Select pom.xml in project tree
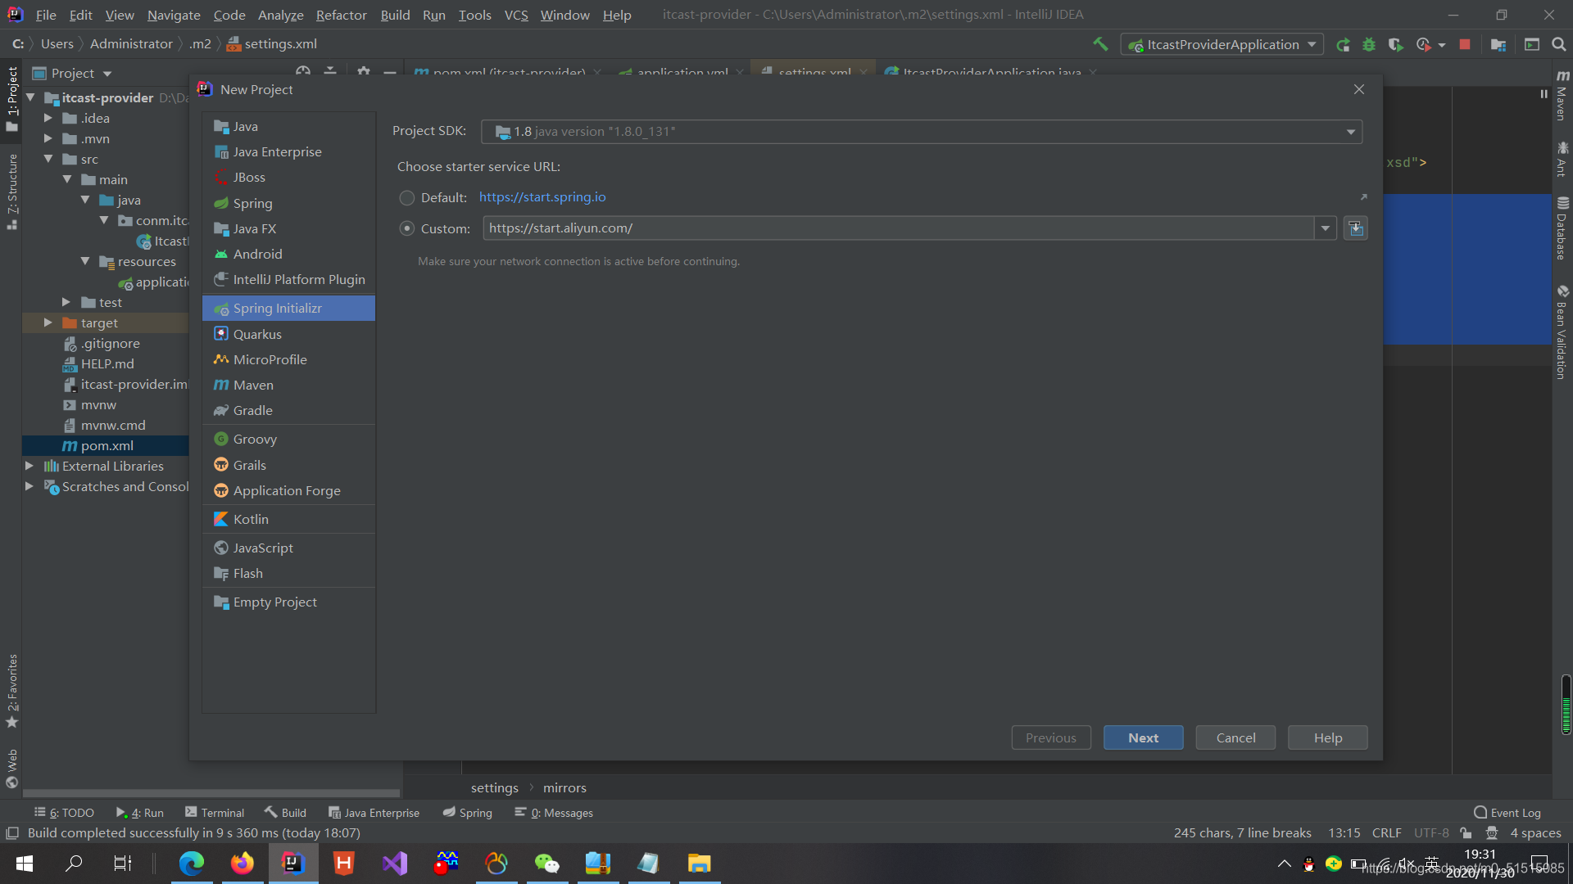1573x884 pixels. click(107, 445)
